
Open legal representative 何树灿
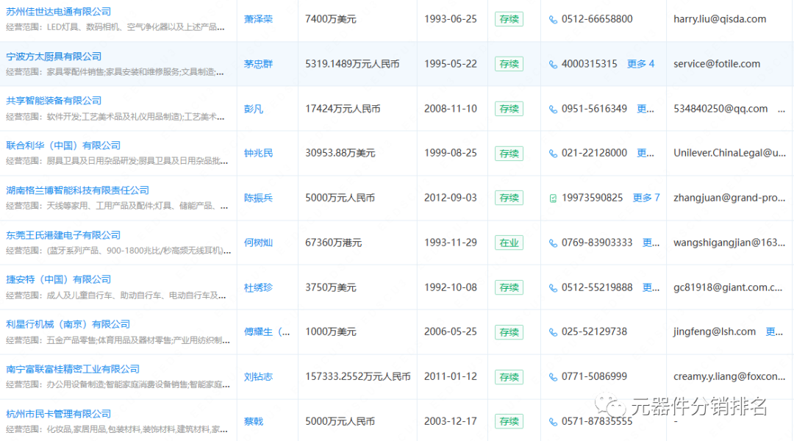[258, 243]
